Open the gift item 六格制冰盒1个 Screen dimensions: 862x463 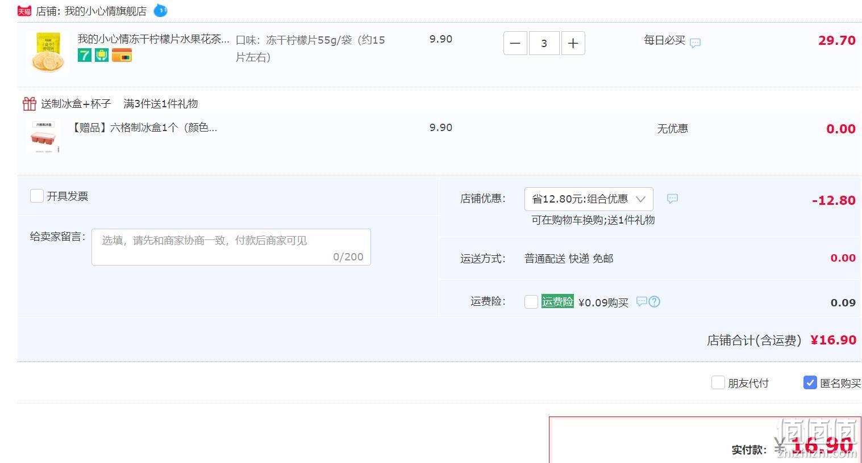pyautogui.click(x=144, y=128)
